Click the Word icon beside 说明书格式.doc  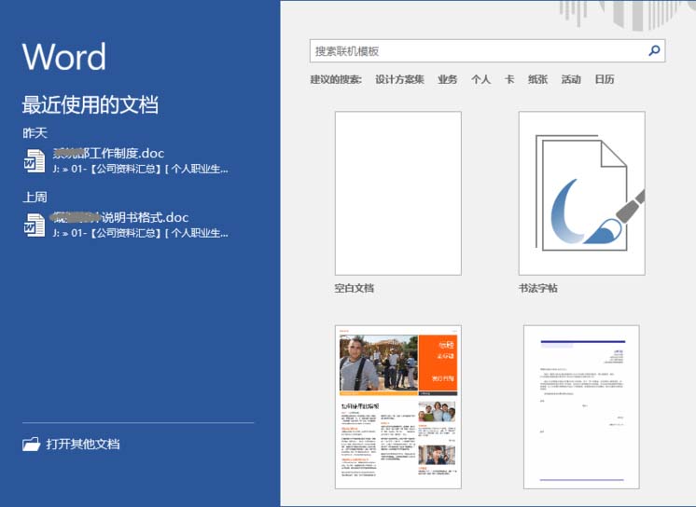[x=35, y=225]
